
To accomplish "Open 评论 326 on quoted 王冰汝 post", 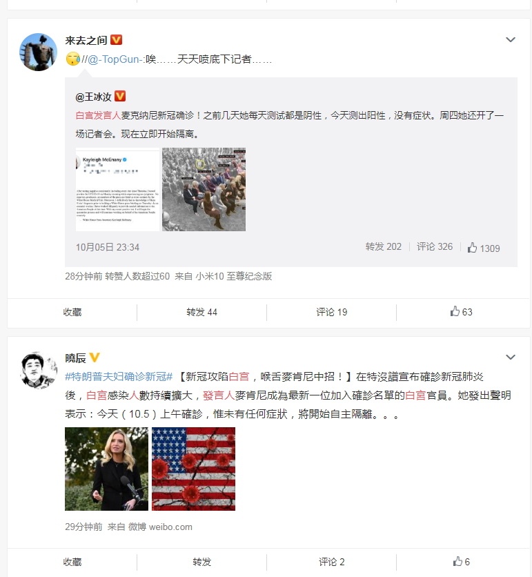I will [x=435, y=246].
